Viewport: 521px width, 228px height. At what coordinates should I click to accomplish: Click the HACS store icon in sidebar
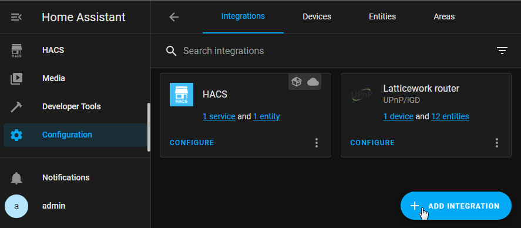click(16, 51)
